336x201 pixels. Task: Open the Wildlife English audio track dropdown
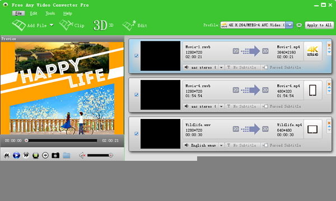click(x=221, y=145)
